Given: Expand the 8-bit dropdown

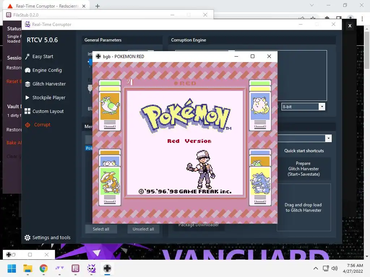Looking at the screenshot, I should [322, 107].
